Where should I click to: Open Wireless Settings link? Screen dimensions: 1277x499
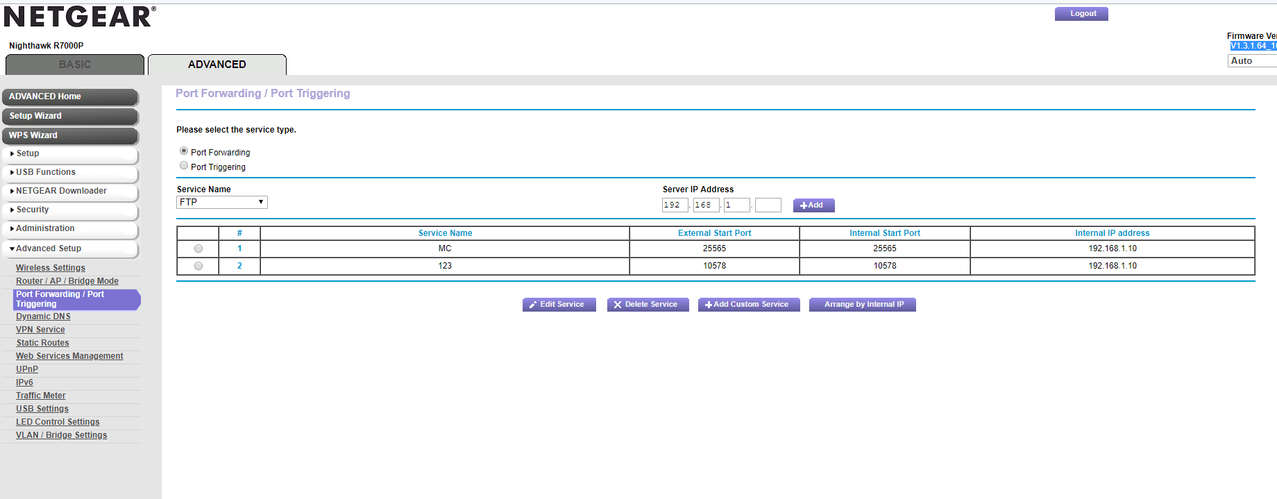click(51, 268)
